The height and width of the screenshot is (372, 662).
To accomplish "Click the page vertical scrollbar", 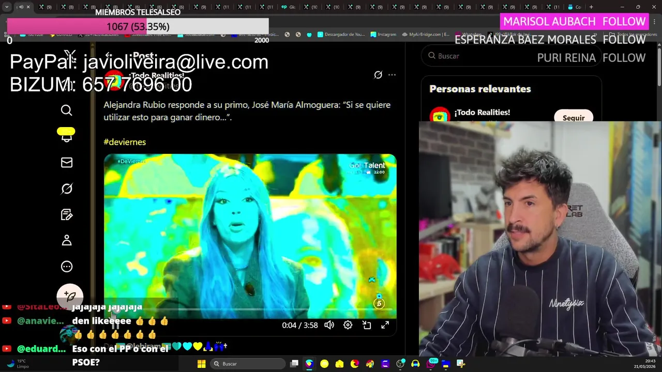I will tap(658, 67).
